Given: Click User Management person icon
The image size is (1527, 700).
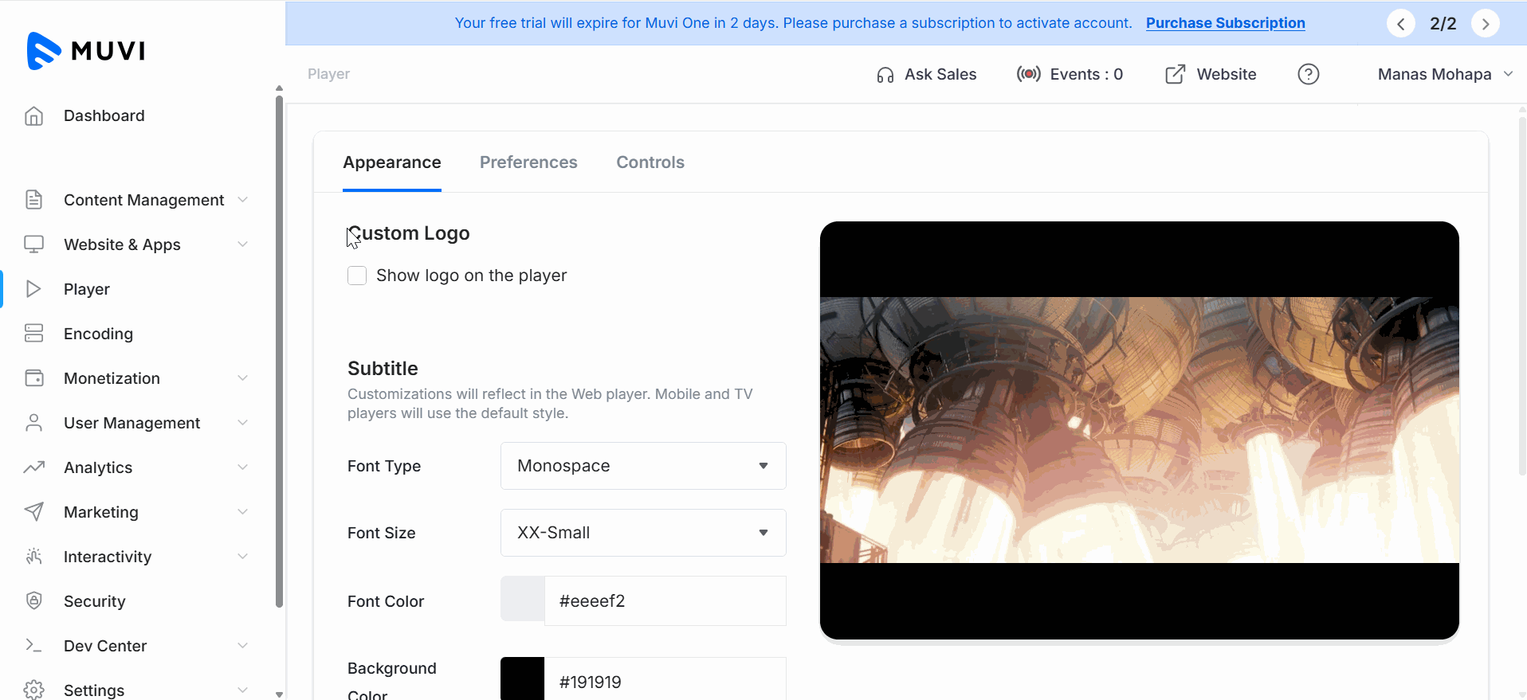Looking at the screenshot, I should click(x=33, y=423).
